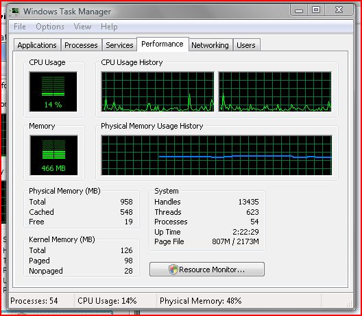Click the second CPU Usage History graph

275,92
